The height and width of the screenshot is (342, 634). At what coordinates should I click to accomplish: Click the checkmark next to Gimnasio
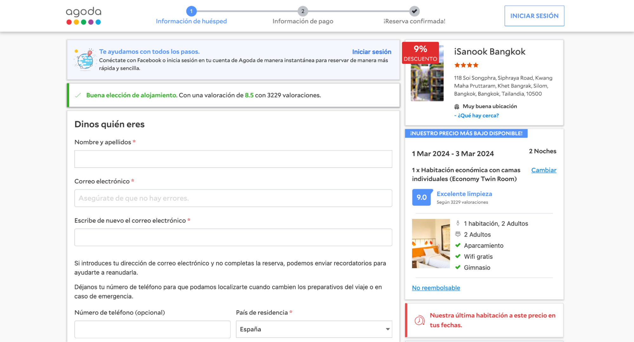click(458, 267)
